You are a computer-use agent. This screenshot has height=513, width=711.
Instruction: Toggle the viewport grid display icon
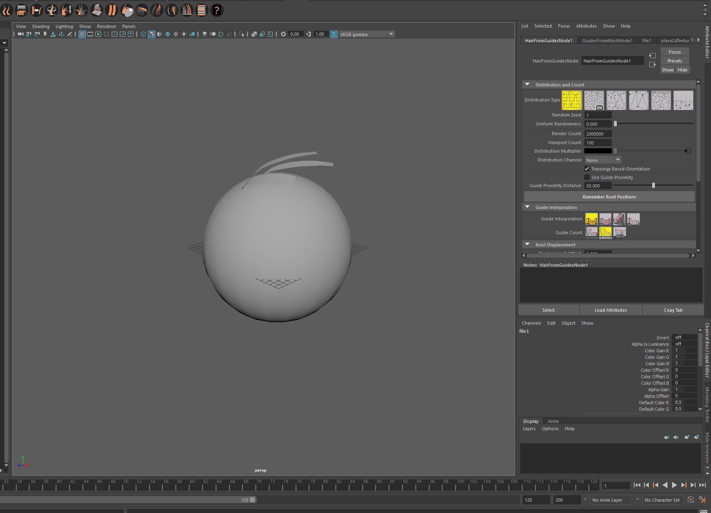tap(82, 34)
